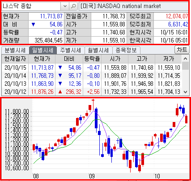Viewport: 191px width, 181px height.
Task: Select the 20/10/12 row
Action: (92, 92)
